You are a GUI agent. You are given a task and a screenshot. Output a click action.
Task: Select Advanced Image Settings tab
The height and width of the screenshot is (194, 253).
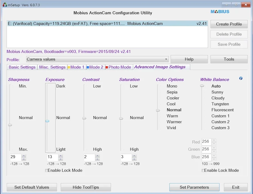pos(161,67)
